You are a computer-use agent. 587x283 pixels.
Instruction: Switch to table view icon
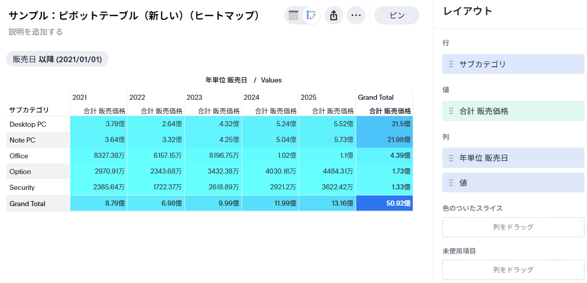click(x=293, y=15)
